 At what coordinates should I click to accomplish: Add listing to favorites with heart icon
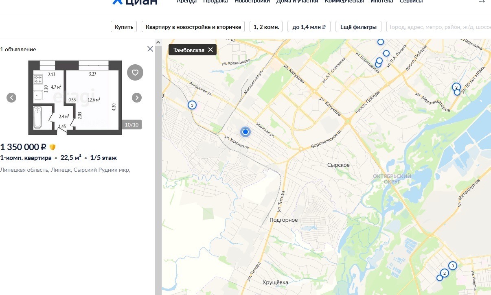pos(135,73)
